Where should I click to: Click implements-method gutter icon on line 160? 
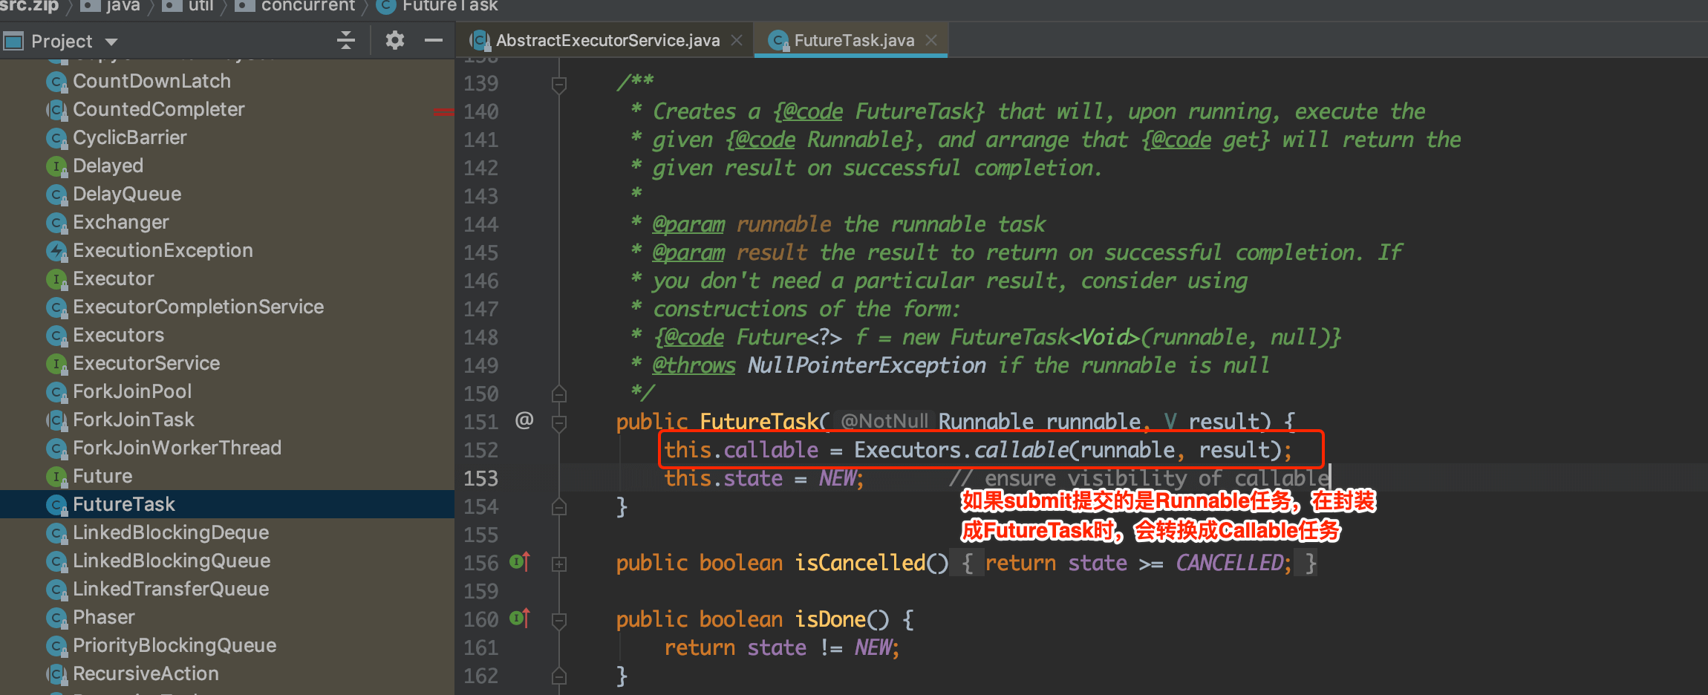click(x=520, y=618)
